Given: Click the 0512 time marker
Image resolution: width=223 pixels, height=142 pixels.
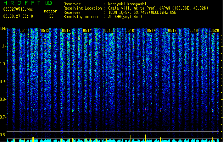Looking at the screenshot, I should pyautogui.click(x=45, y=31).
